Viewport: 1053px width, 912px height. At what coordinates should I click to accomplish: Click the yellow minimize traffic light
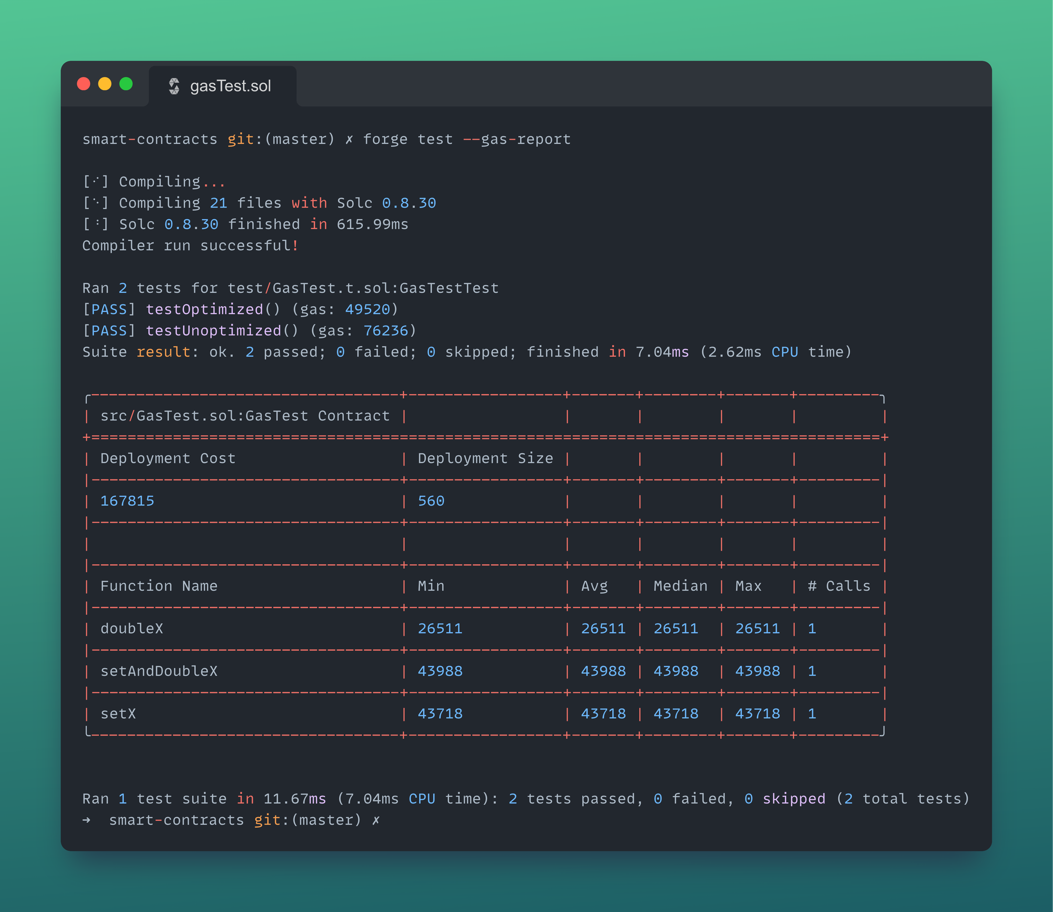[105, 83]
